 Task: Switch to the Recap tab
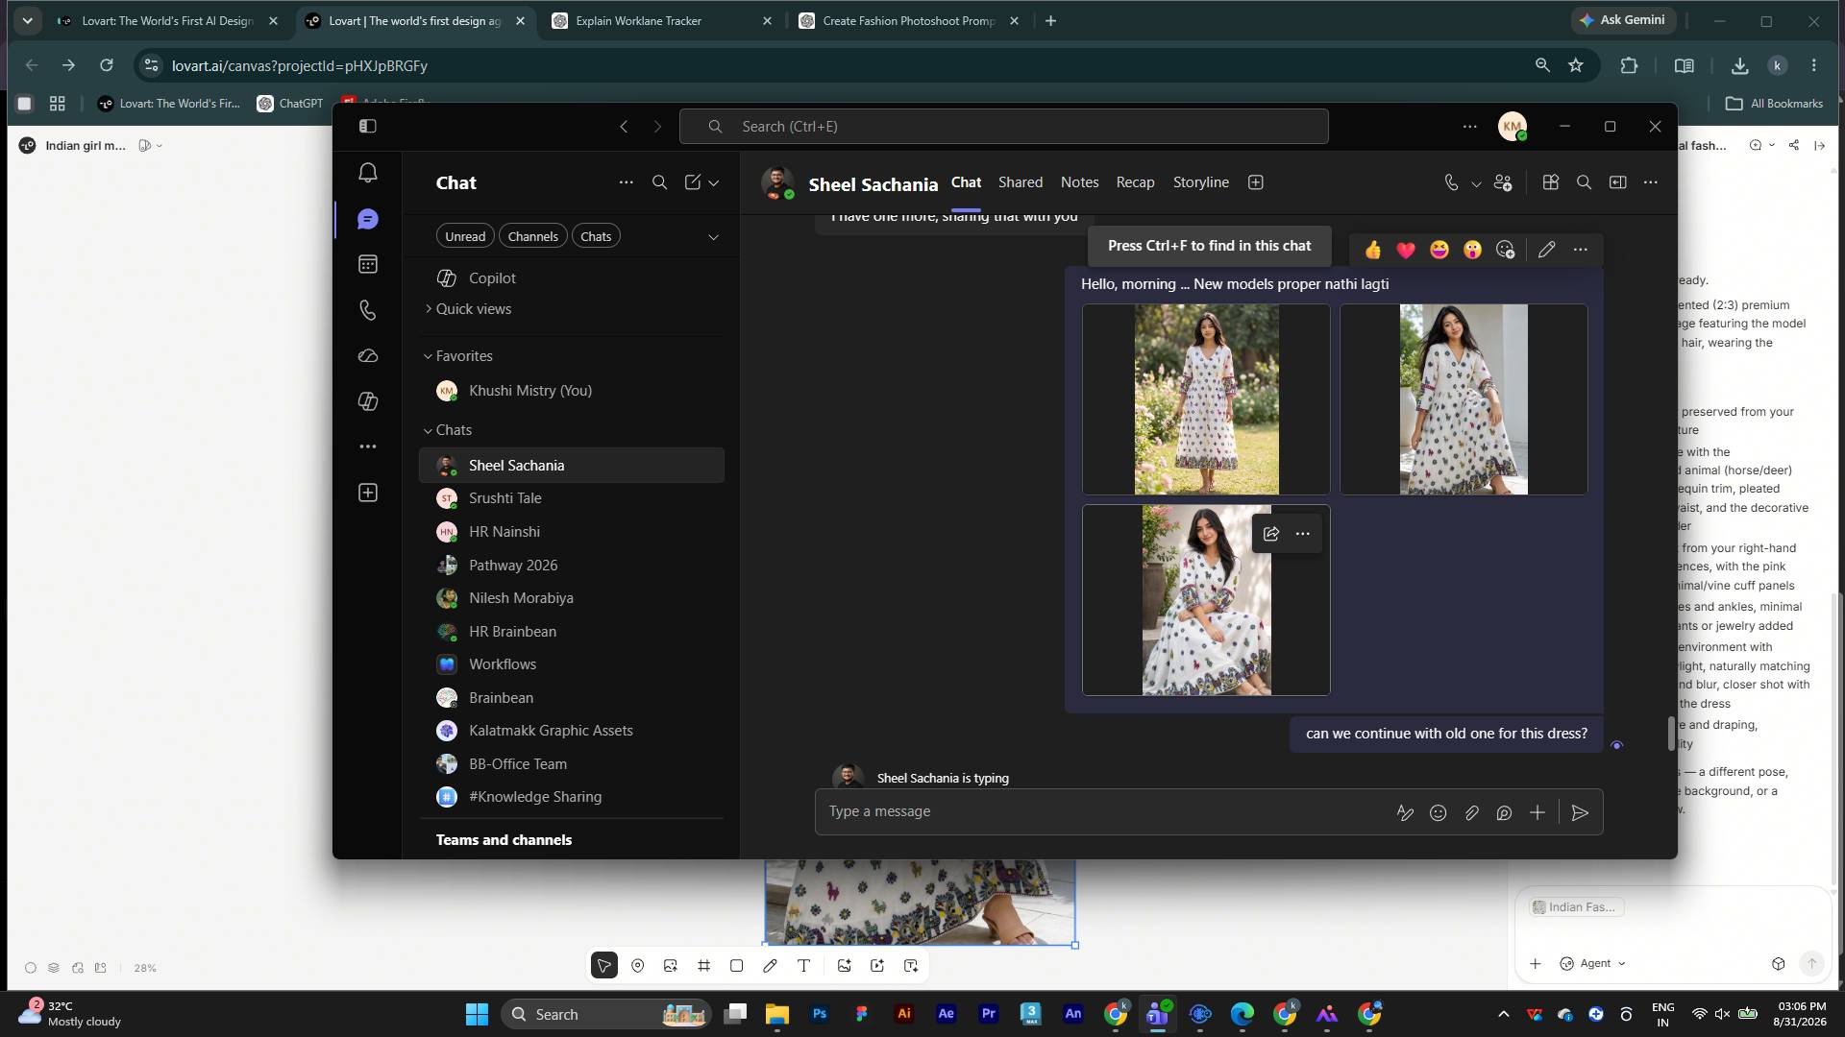click(1135, 182)
